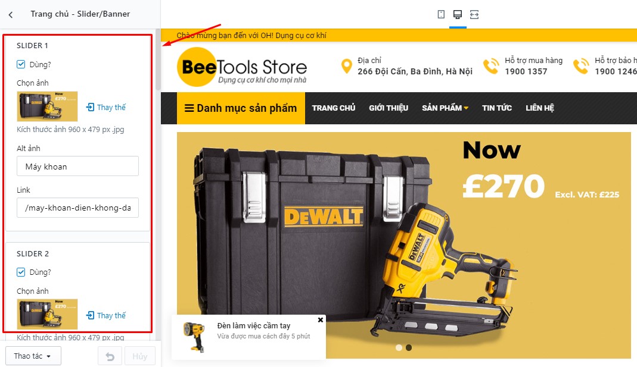Select the full-width preview icon

pos(474,15)
